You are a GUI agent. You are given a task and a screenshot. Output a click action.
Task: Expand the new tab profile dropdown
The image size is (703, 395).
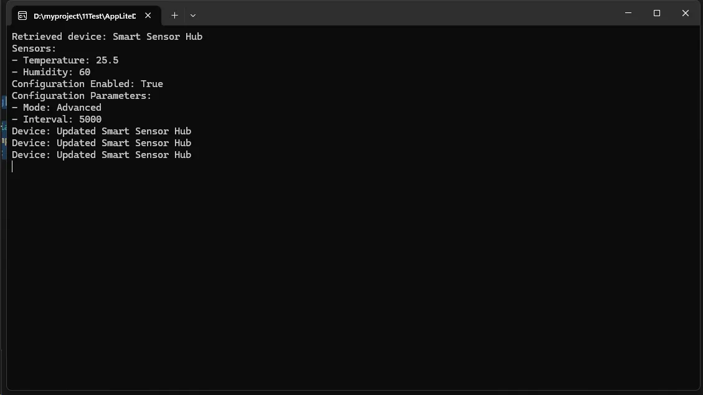[193, 16]
